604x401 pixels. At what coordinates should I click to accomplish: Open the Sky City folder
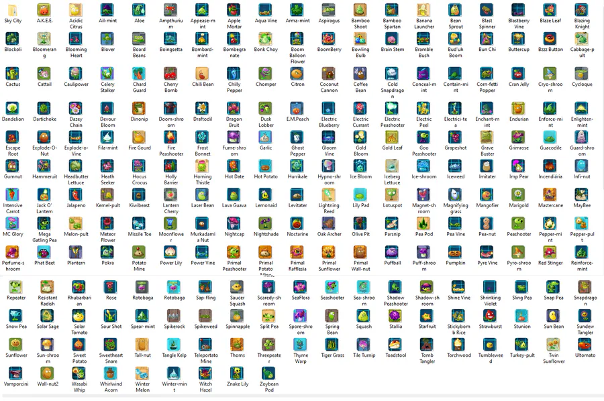pos(13,10)
